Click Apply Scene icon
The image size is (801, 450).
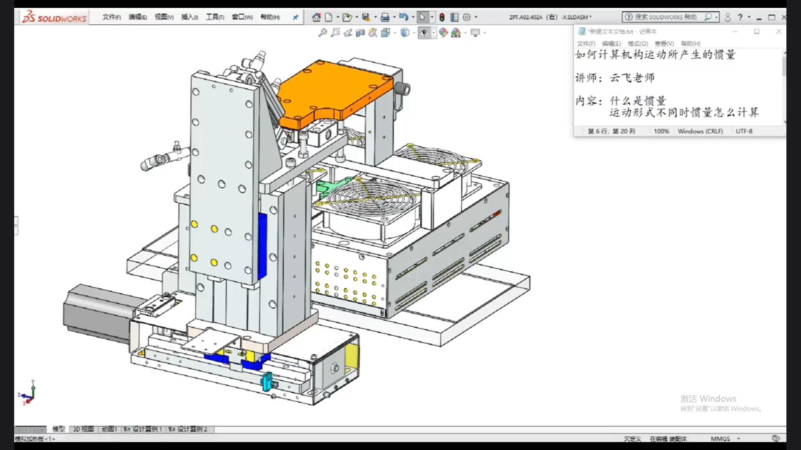(x=456, y=32)
